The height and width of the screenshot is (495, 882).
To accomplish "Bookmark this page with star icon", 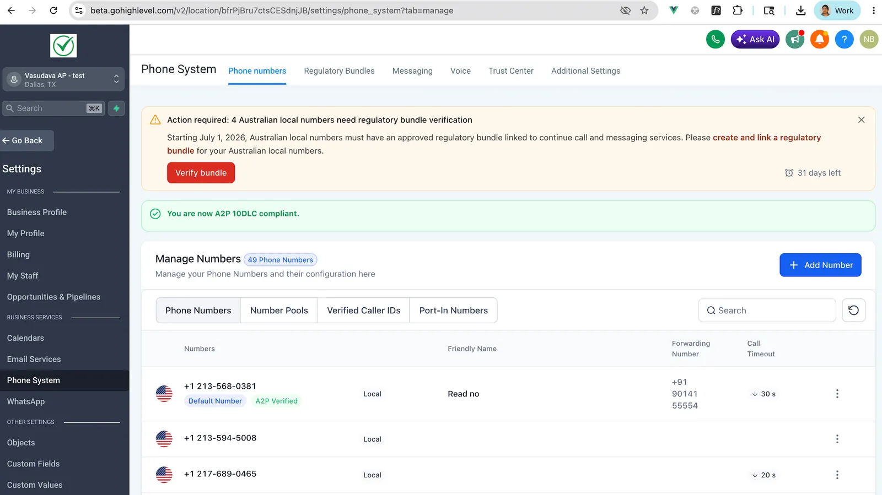I will (x=644, y=10).
